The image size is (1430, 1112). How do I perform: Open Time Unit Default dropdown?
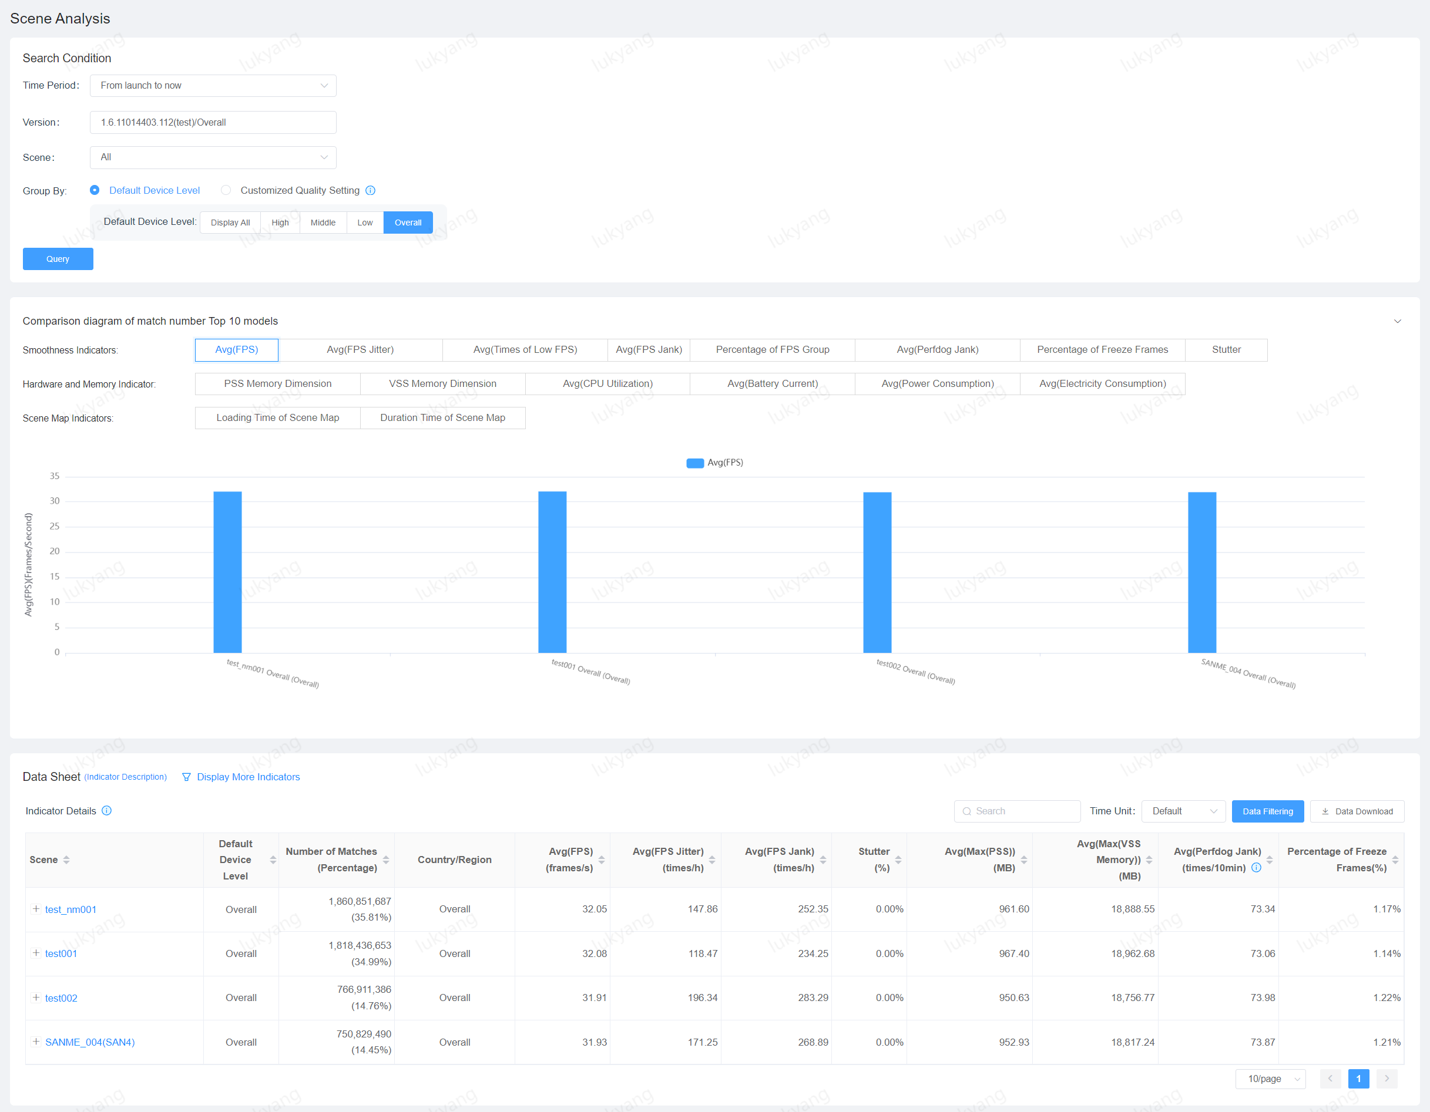(x=1183, y=811)
